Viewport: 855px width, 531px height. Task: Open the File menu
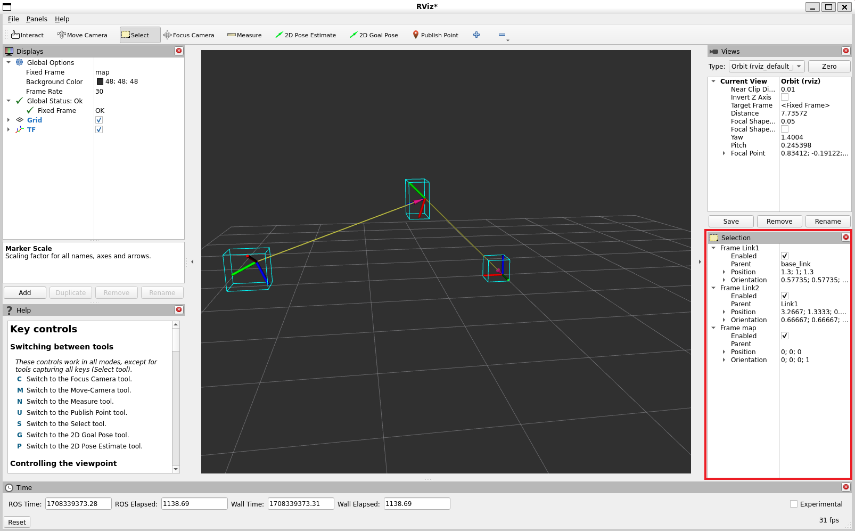(x=13, y=19)
